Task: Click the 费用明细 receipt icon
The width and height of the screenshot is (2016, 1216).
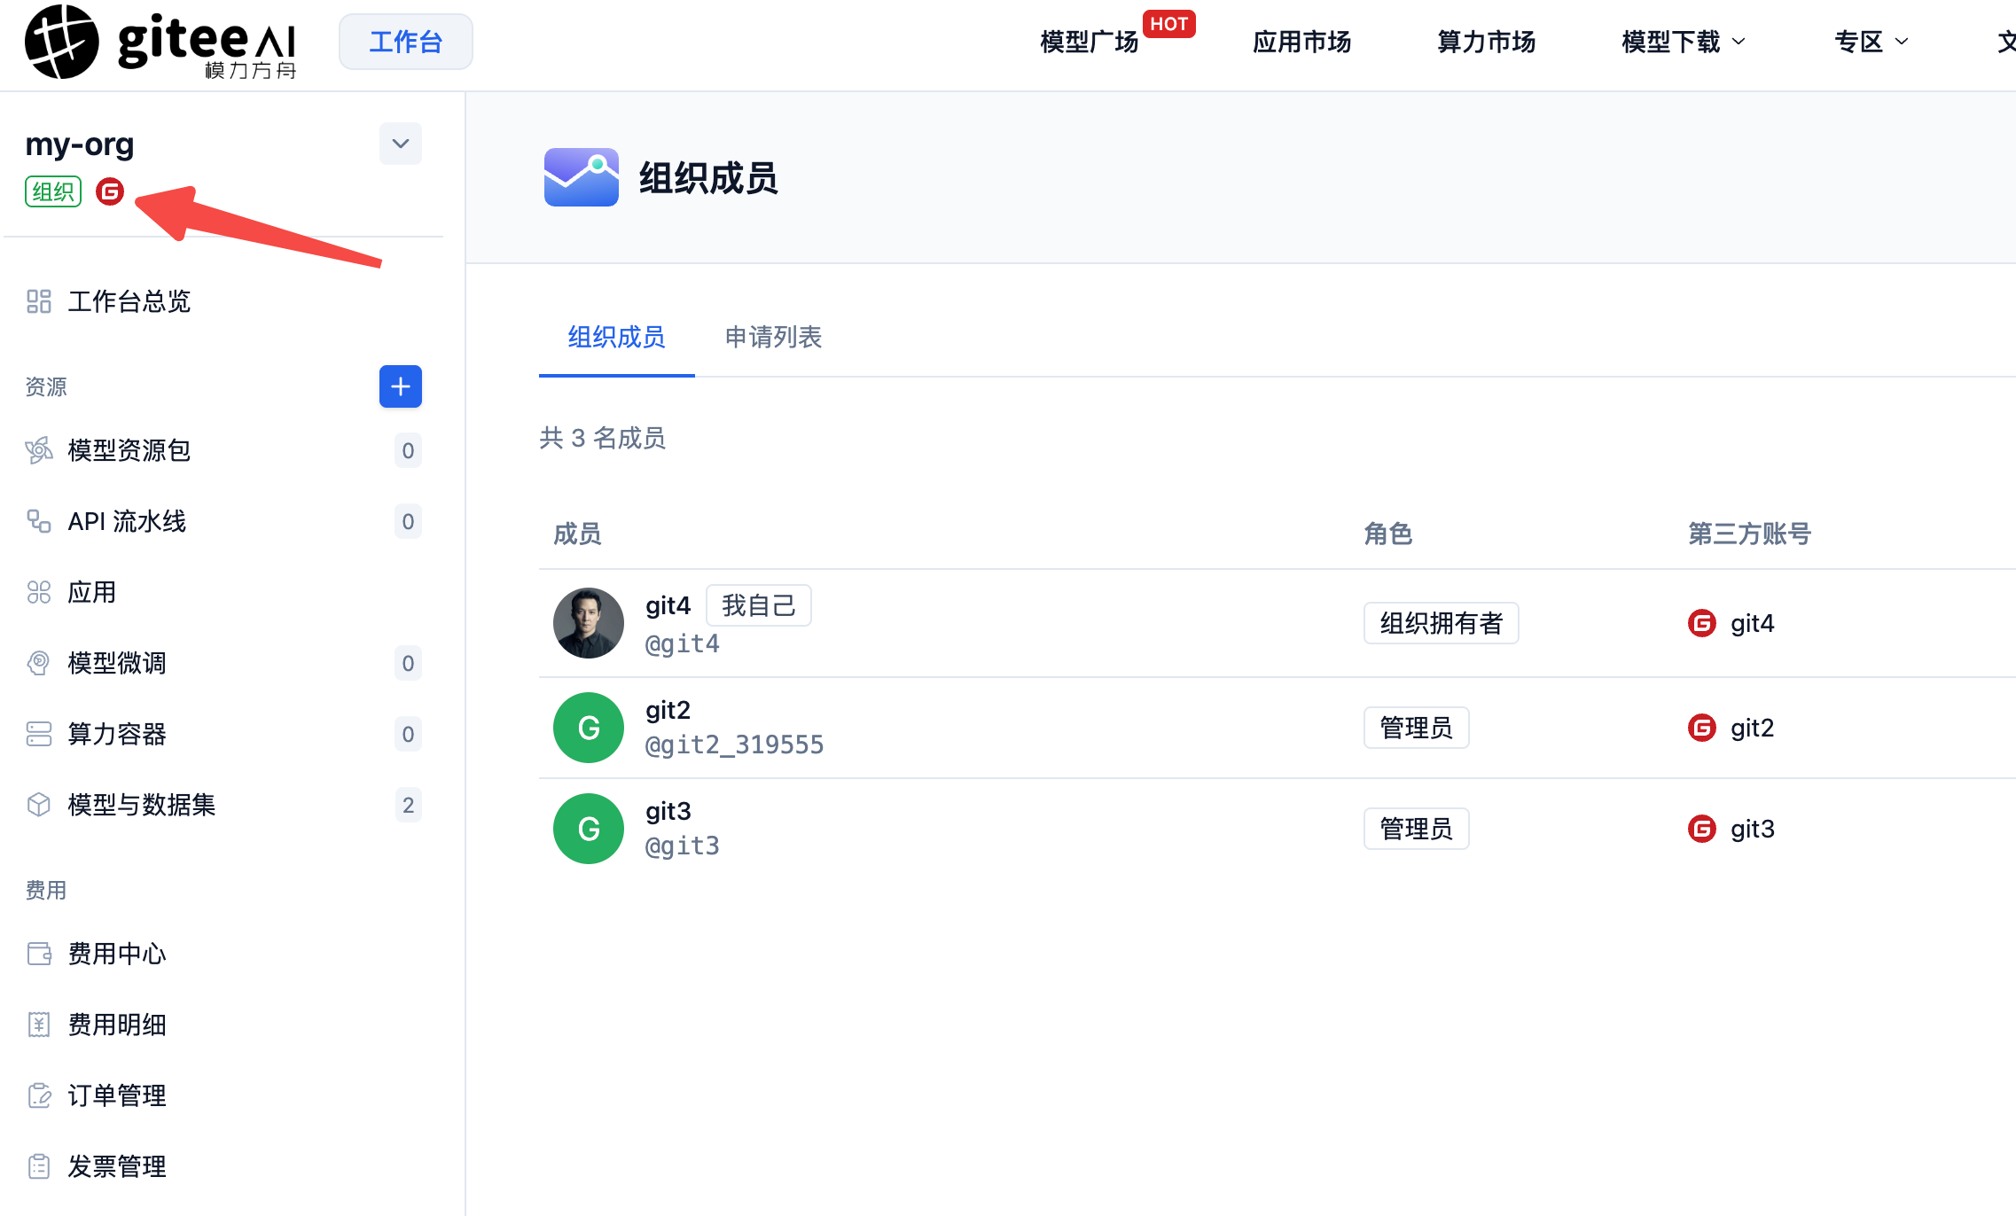Action: [39, 1025]
